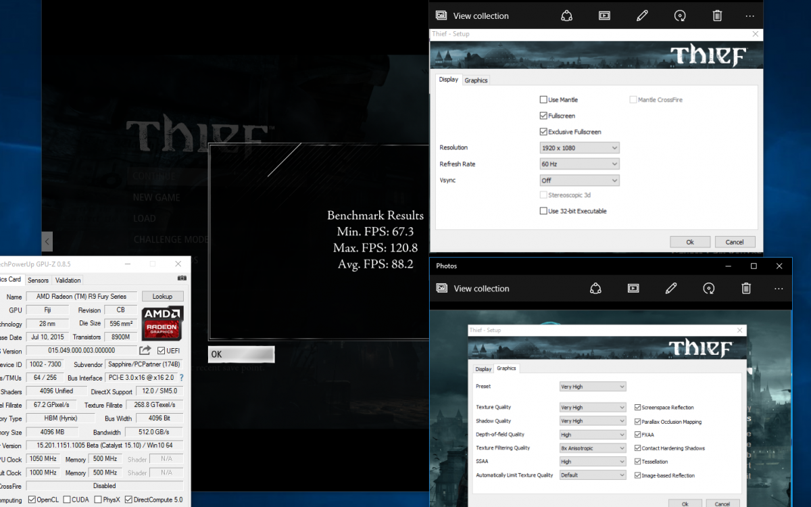This screenshot has height=507, width=811.
Task: Delete photo in the Display-settings Photos window
Action: [718, 16]
